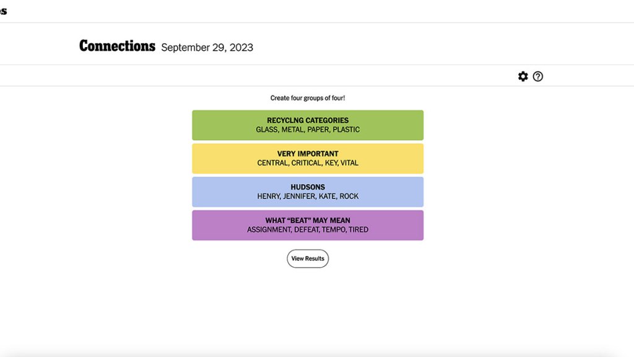Click the September 29, 2023 date
Screen dimensions: 634x357
pyautogui.click(x=207, y=48)
